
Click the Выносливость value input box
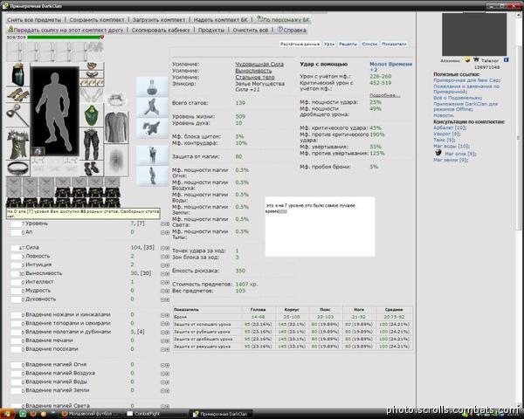click(x=17, y=273)
